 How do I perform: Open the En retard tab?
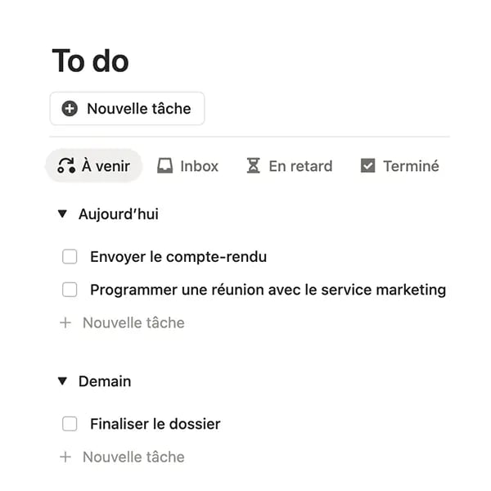[x=290, y=166]
